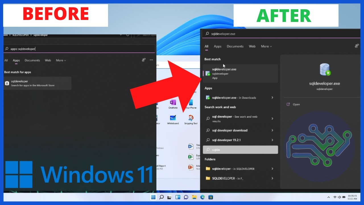This screenshot has height=205, width=364.
Task: Open the sqldeveloper Microsoft Store search result
Action: pyautogui.click(x=37, y=83)
